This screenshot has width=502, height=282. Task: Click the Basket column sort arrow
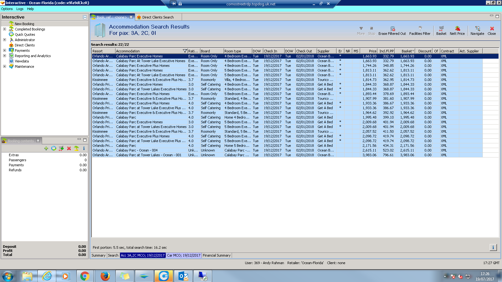(x=413, y=51)
